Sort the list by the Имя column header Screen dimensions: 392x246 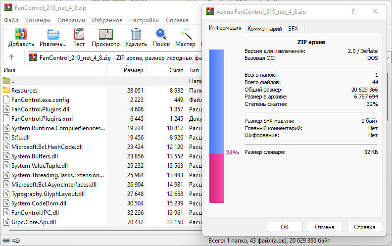click(x=53, y=70)
